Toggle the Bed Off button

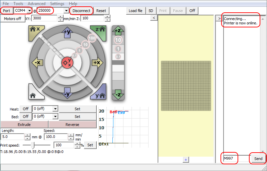(26, 117)
